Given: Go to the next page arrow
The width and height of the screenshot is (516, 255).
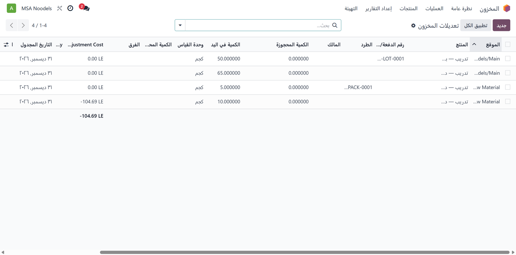Looking at the screenshot, I should point(23,25).
